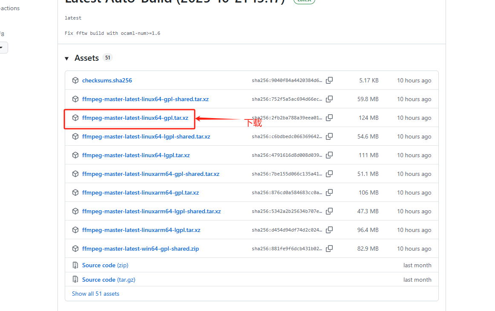The image size is (495, 311).
Task: Download ffmpeg-master-latest-linux64-gpl.tar.xz
Action: point(135,118)
